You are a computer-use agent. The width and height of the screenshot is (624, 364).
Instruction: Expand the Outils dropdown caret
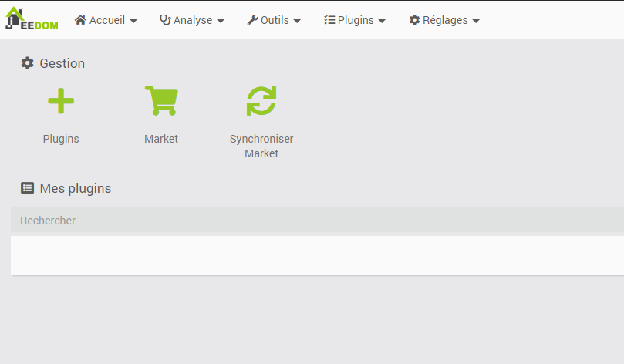(297, 21)
